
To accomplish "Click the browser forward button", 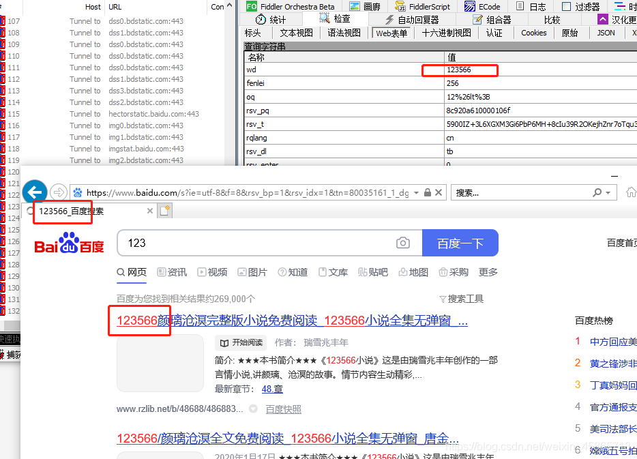I will pyautogui.click(x=59, y=192).
